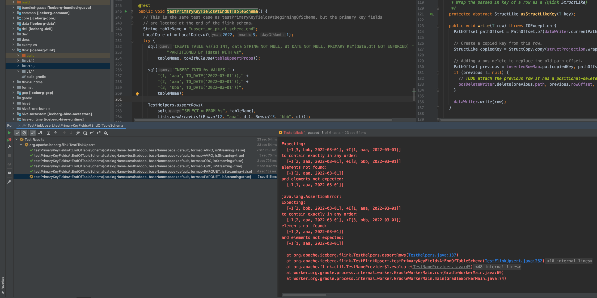Open test runner settings gear
Screen dimensions: 597x298
click(106, 133)
